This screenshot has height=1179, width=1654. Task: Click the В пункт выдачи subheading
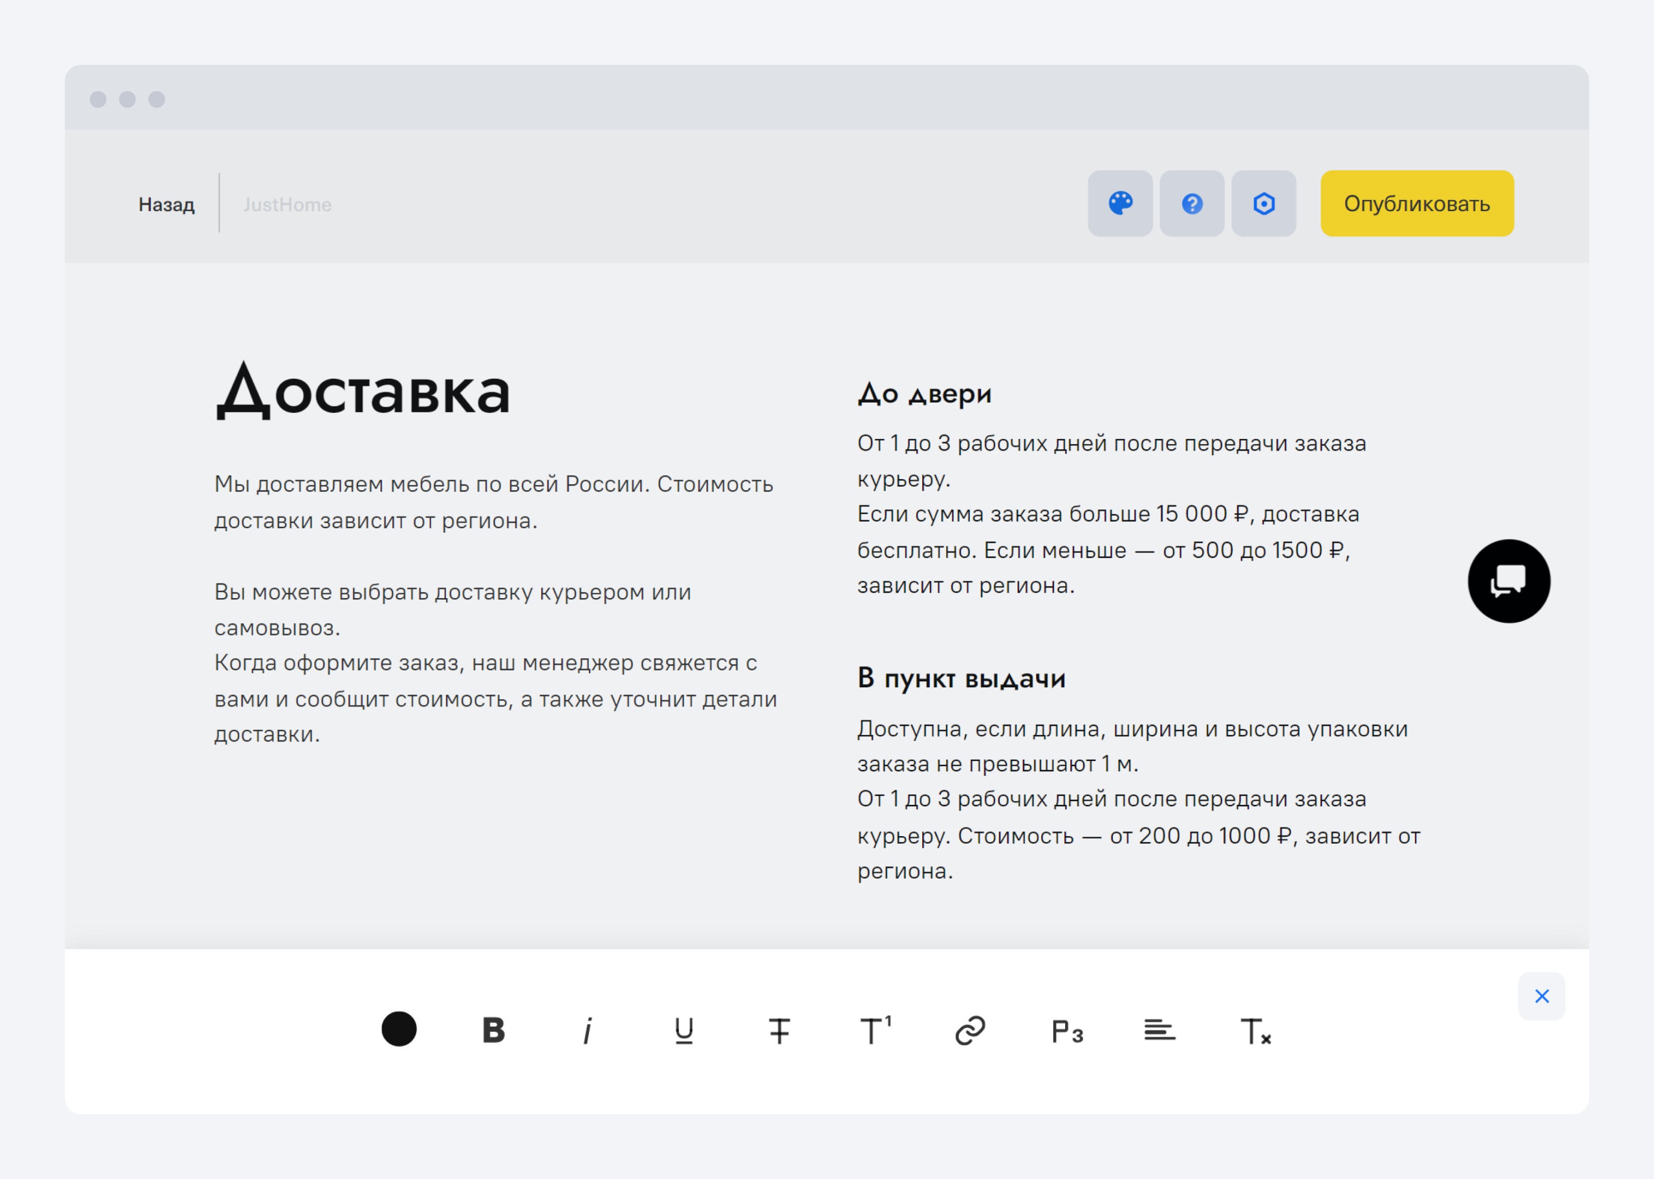(x=962, y=678)
